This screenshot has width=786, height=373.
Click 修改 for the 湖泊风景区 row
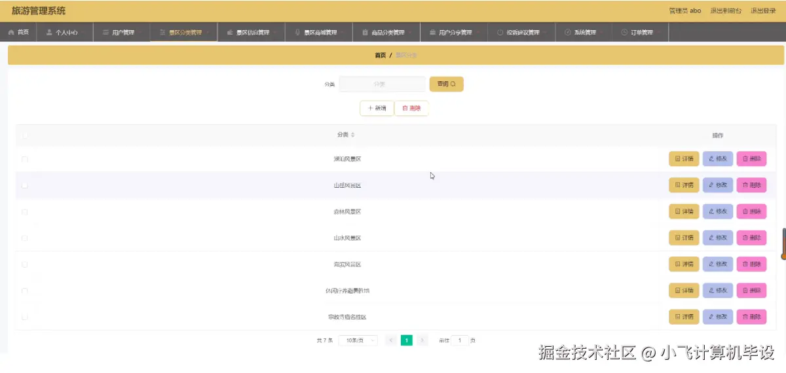[718, 159]
